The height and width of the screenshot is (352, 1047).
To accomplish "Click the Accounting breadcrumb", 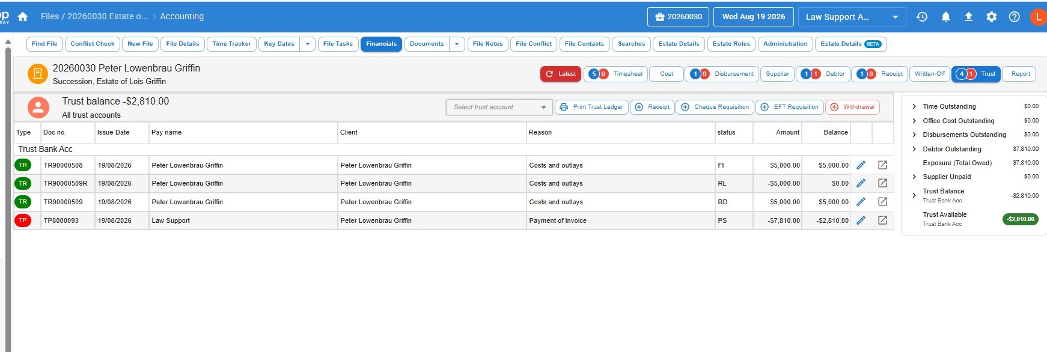I will tap(182, 16).
